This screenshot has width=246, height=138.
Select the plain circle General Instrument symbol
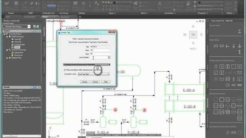coord(216,100)
